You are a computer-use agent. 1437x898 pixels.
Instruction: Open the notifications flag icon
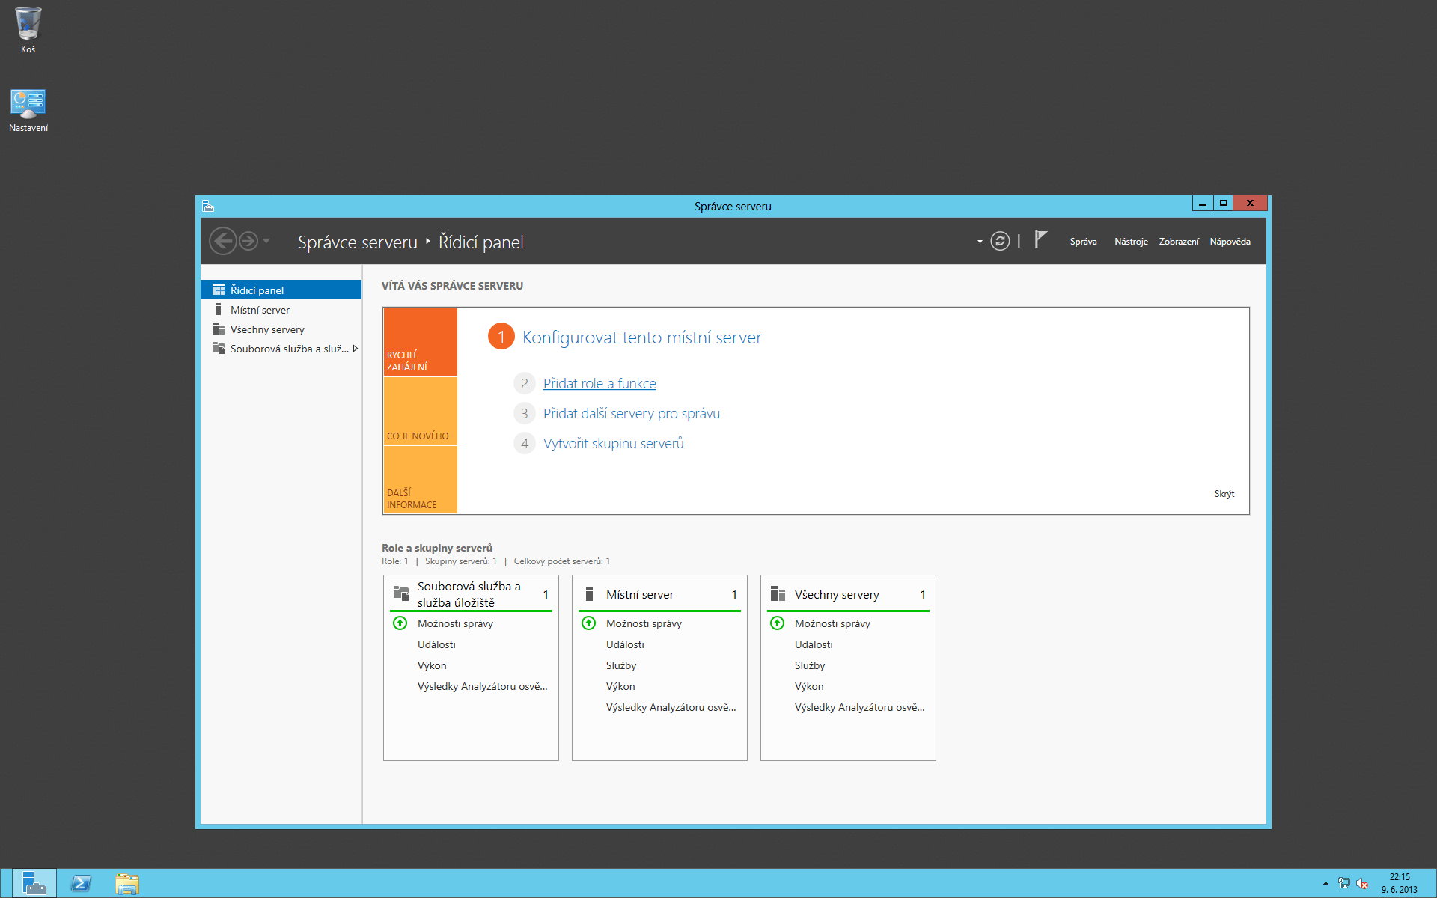pos(1040,239)
